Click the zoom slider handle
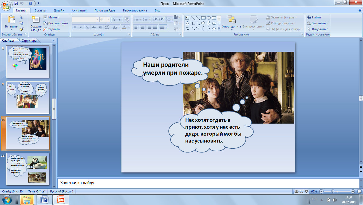 click(333, 191)
